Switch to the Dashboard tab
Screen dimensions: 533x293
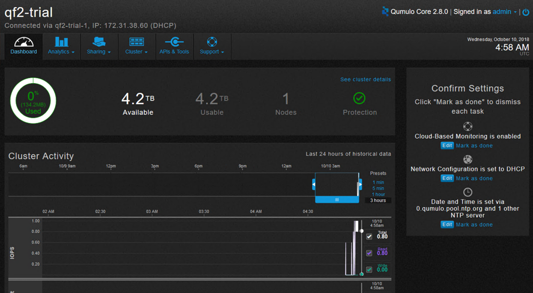[23, 46]
